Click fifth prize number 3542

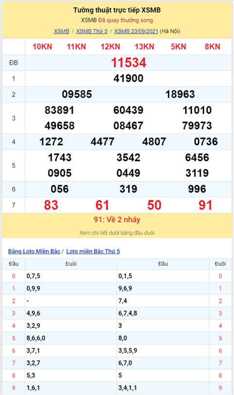128,157
